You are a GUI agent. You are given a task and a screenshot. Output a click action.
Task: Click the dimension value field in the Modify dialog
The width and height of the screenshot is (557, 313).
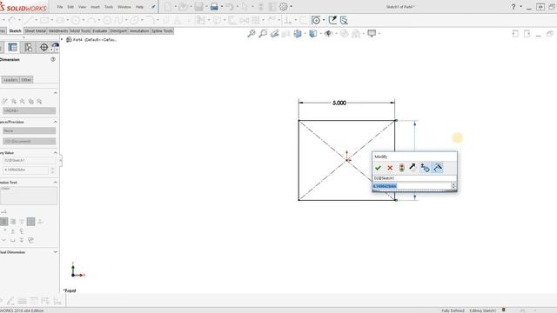pyautogui.click(x=412, y=186)
